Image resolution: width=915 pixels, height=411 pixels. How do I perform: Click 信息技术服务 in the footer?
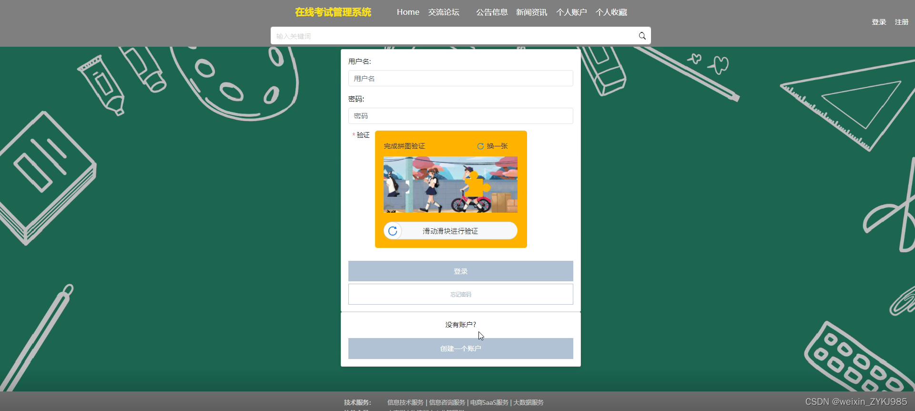pyautogui.click(x=405, y=402)
